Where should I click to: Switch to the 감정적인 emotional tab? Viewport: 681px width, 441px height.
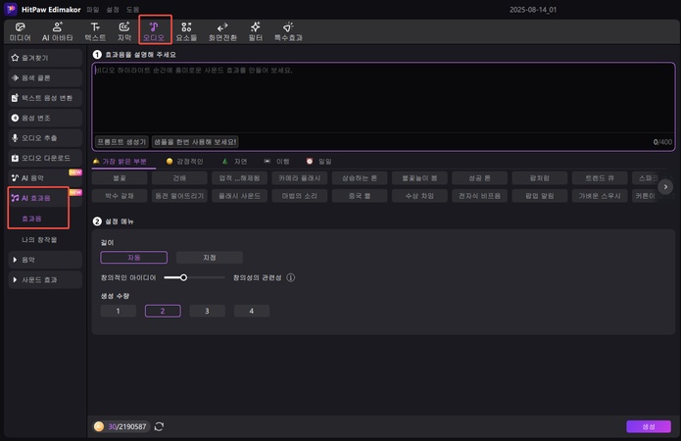[184, 161]
